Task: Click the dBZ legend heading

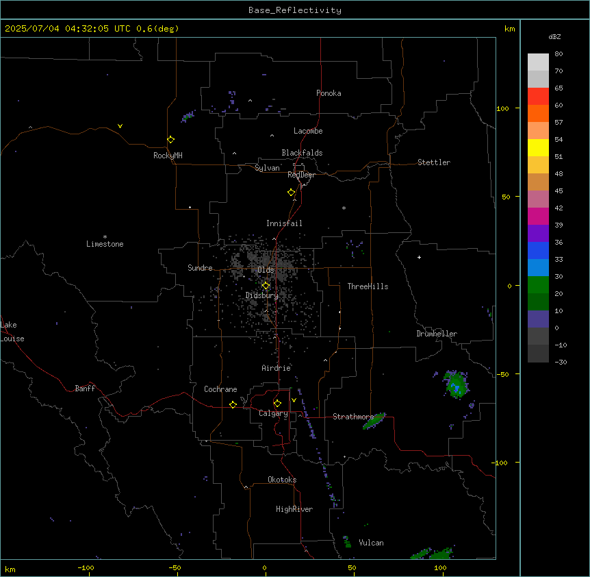Action: pyautogui.click(x=554, y=36)
